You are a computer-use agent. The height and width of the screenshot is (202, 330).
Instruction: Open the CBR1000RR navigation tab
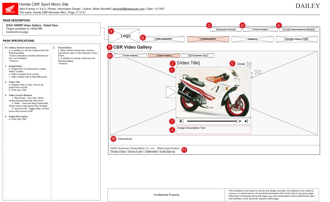(163, 39)
